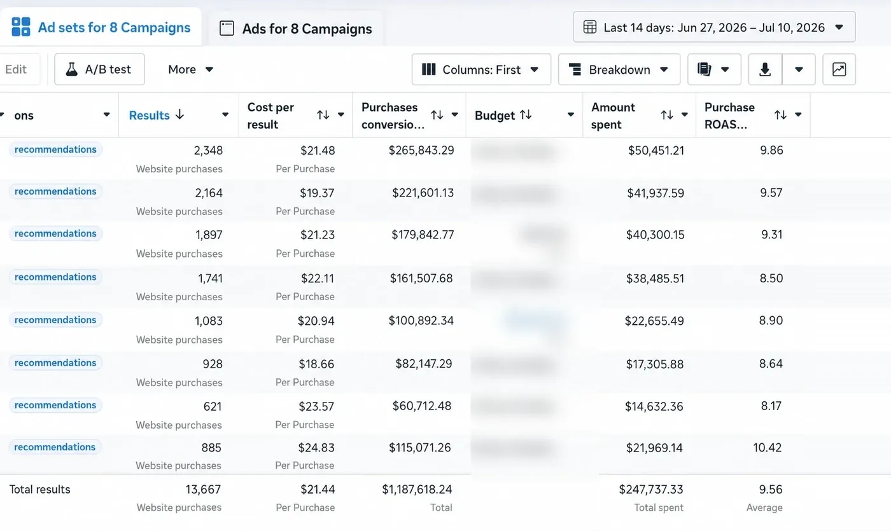The height and width of the screenshot is (531, 891).
Task: Open the Reports dropdown button
Action: pyautogui.click(x=714, y=69)
